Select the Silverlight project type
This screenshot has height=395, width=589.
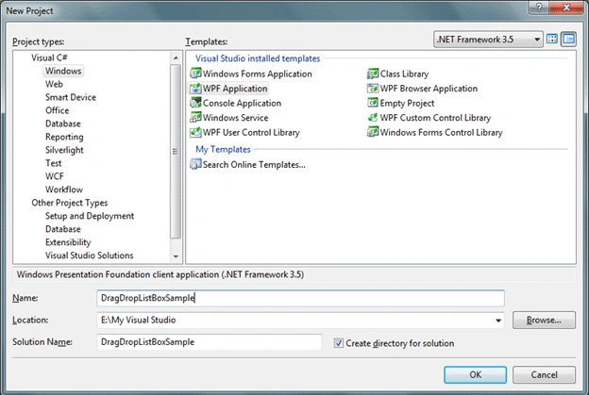click(x=64, y=150)
